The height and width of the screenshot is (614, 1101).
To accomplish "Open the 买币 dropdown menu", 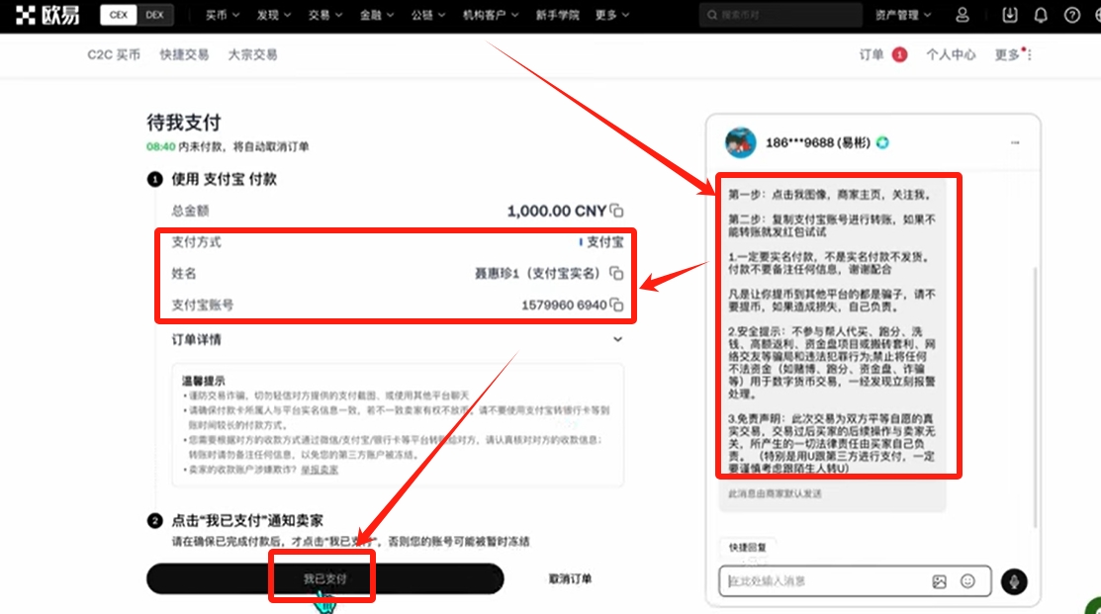I will click(223, 15).
